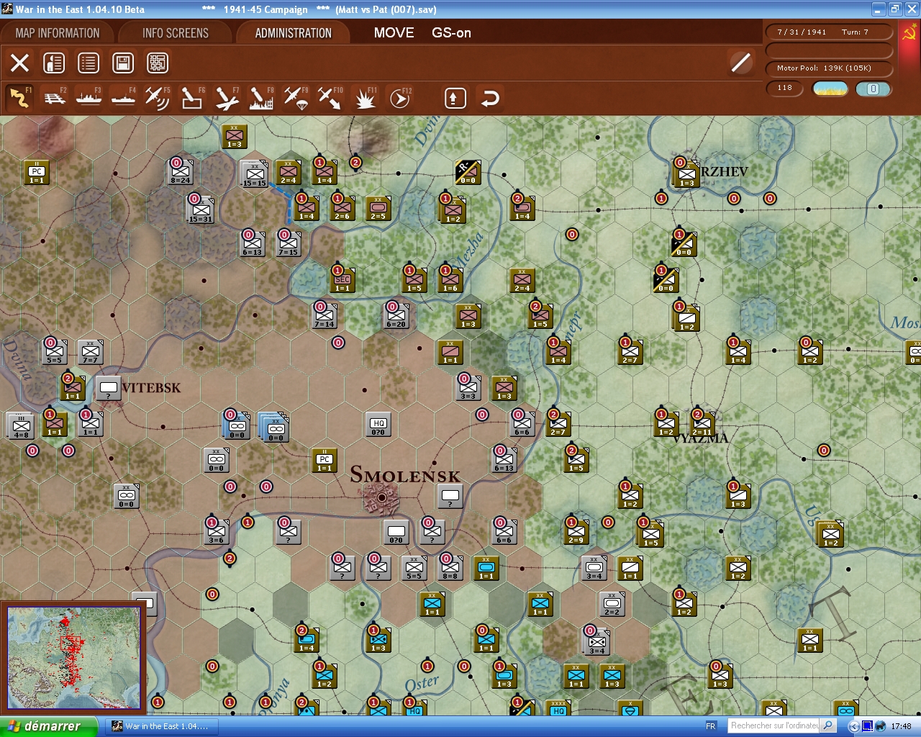921x737 pixels.
Task: Select Move mode (F1) icon
Action: [x=19, y=98]
